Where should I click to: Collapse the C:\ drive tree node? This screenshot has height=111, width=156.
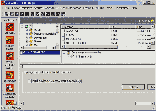(22, 26)
